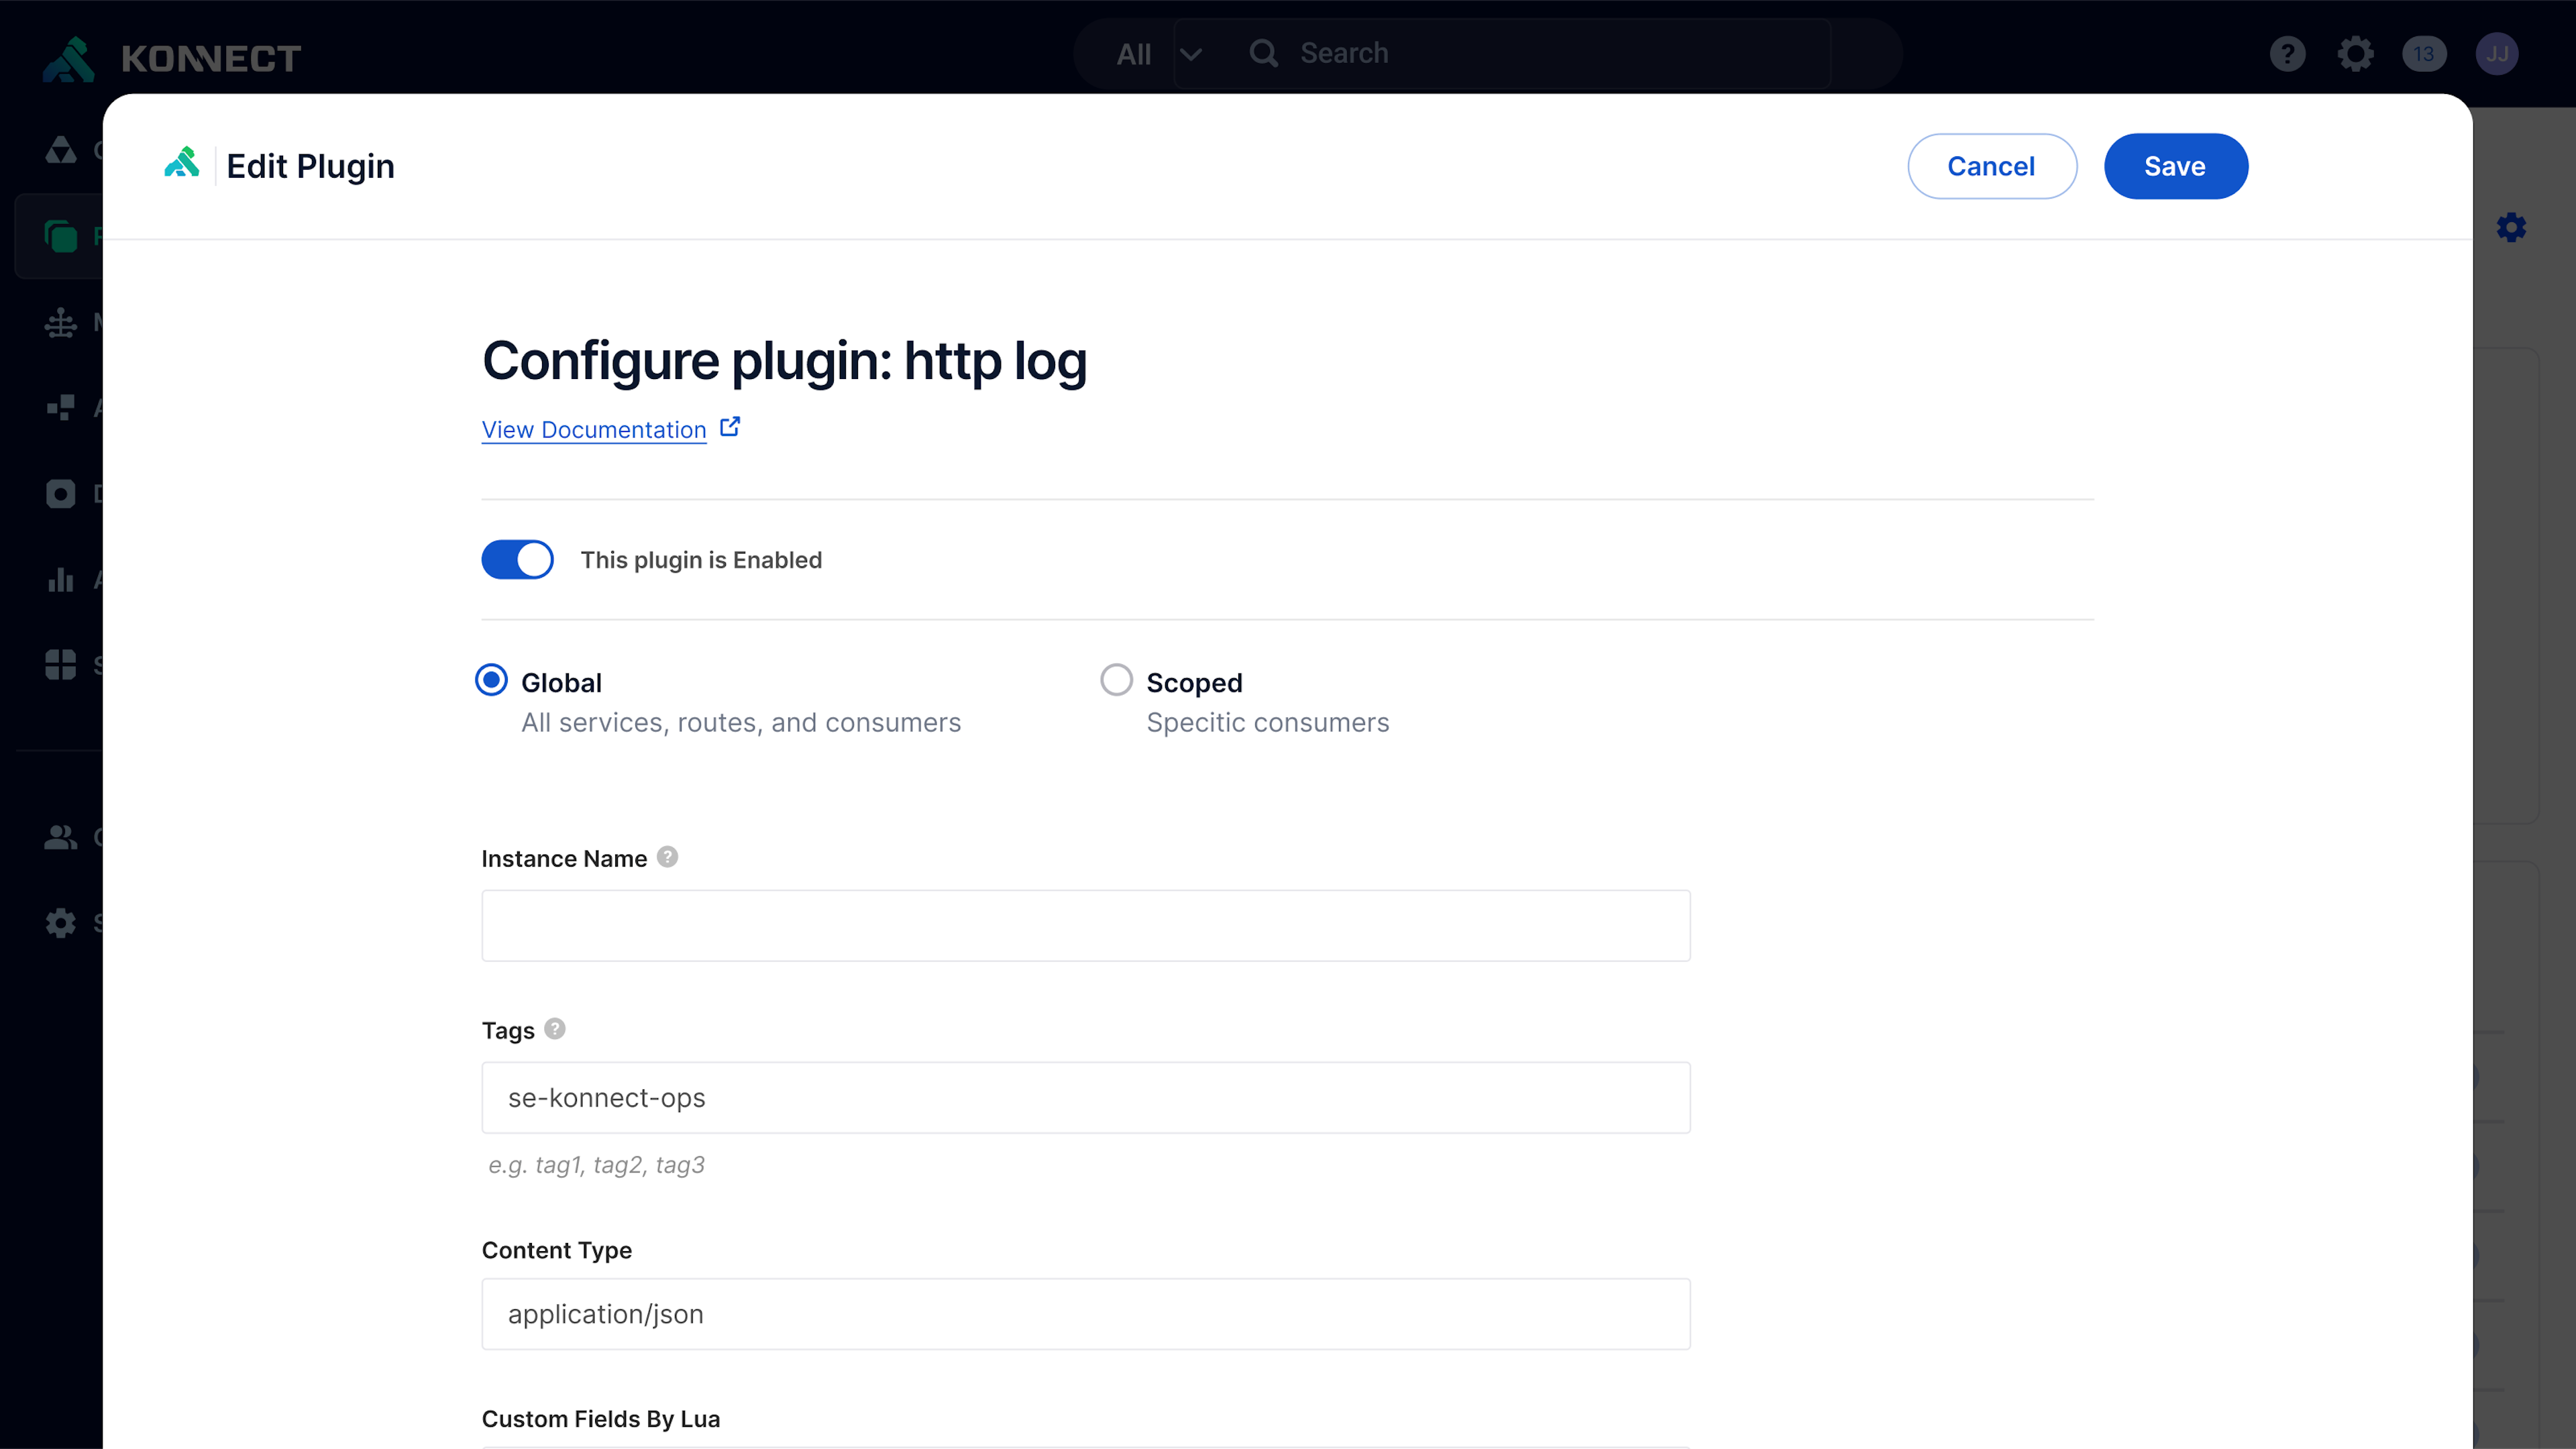Click the Edit Plugin Kong logo icon
Image resolution: width=2576 pixels, height=1449 pixels.
[x=182, y=164]
